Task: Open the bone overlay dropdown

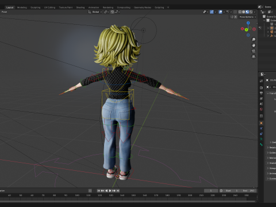Action: point(229,12)
